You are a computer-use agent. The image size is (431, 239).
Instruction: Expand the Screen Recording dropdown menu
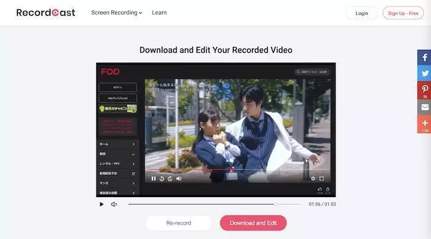[116, 13]
